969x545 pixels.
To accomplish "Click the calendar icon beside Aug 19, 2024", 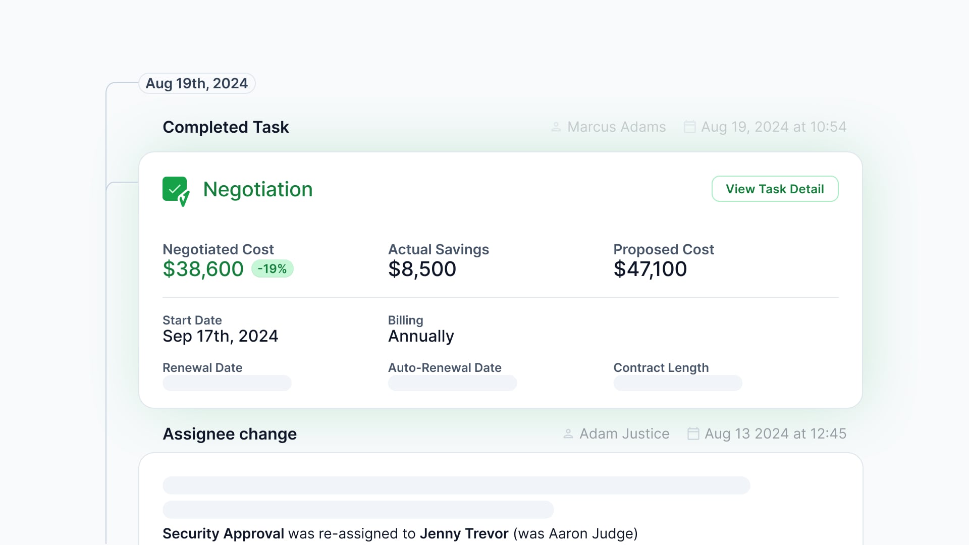I will [x=689, y=127].
